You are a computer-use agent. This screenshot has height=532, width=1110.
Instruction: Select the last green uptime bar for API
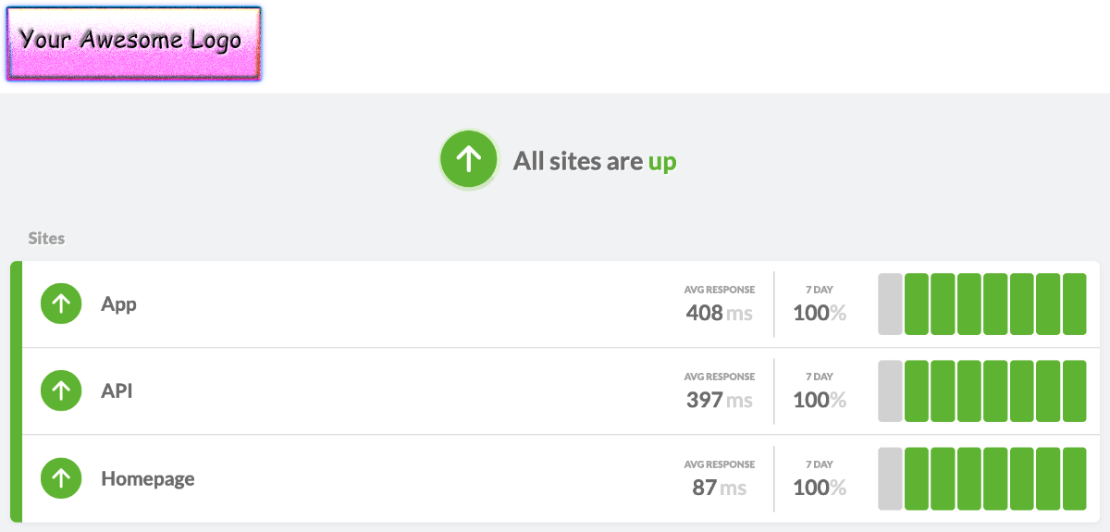click(1074, 391)
